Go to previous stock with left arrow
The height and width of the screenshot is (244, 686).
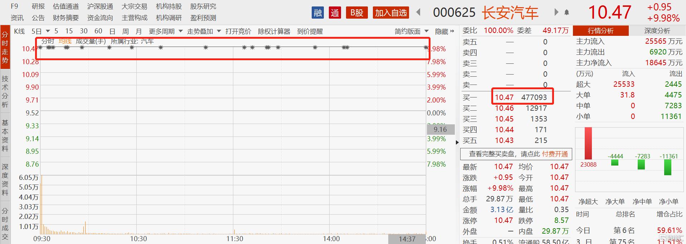tap(418, 13)
